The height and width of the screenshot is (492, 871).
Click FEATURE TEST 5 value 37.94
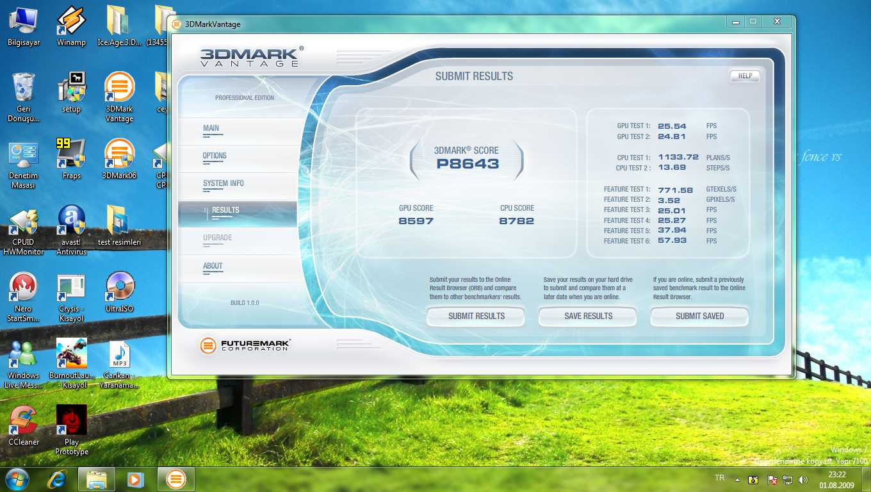tap(672, 231)
